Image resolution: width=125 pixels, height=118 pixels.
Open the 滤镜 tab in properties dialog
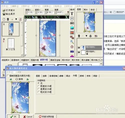(61, 76)
